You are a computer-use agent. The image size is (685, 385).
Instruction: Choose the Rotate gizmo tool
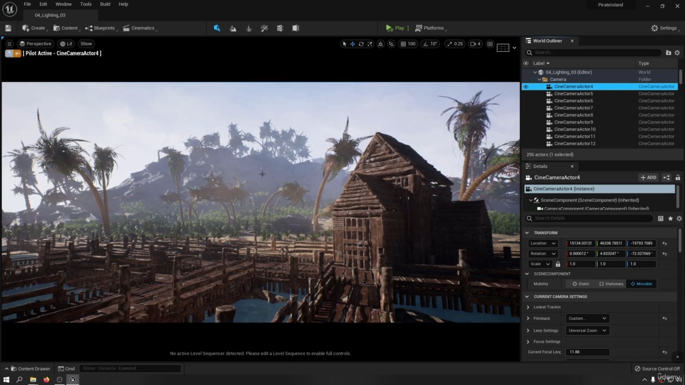(361, 44)
